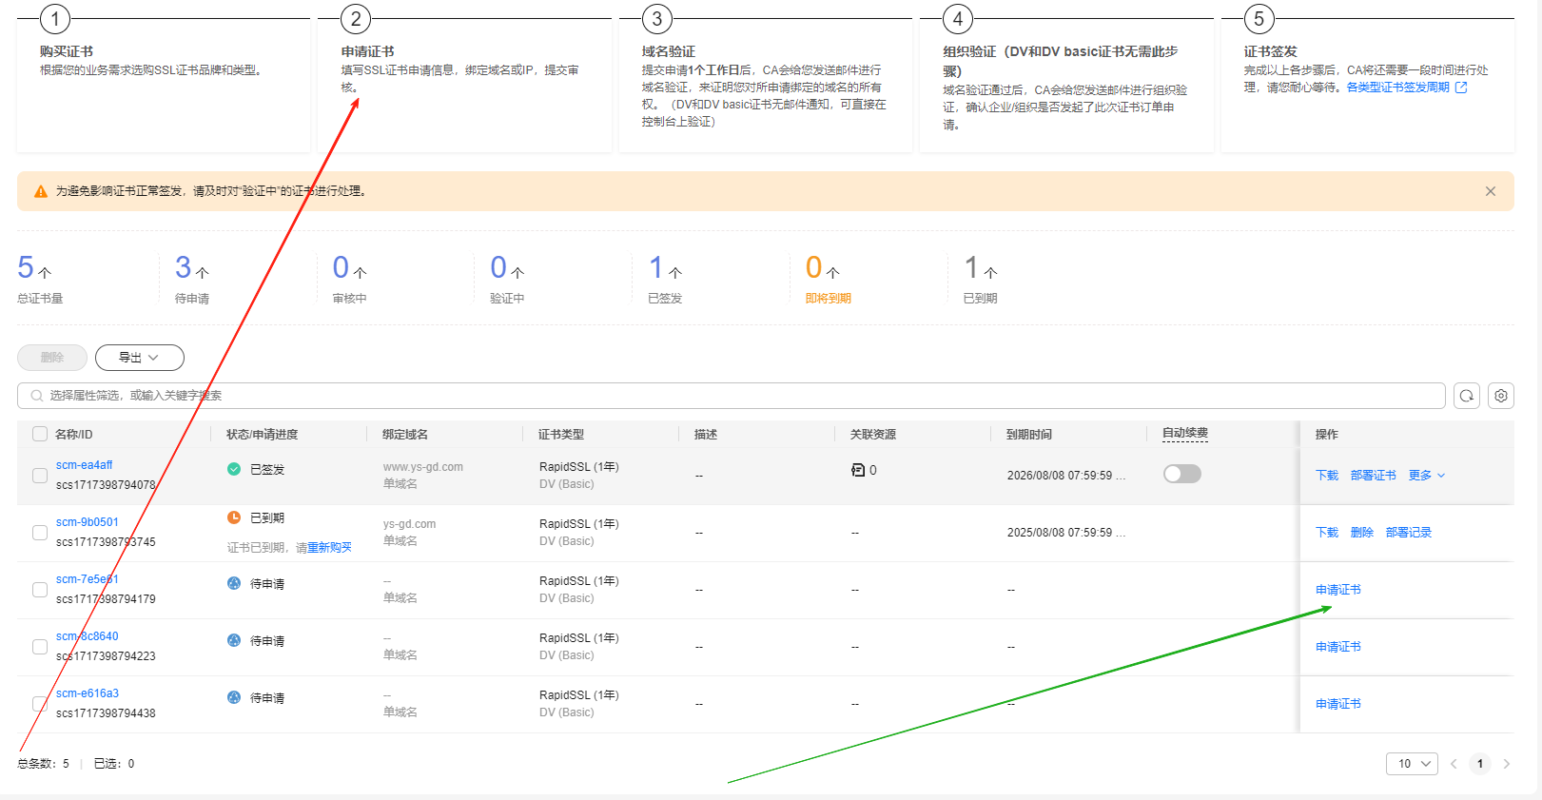Filter by 总证书量 count

[x=40, y=279]
